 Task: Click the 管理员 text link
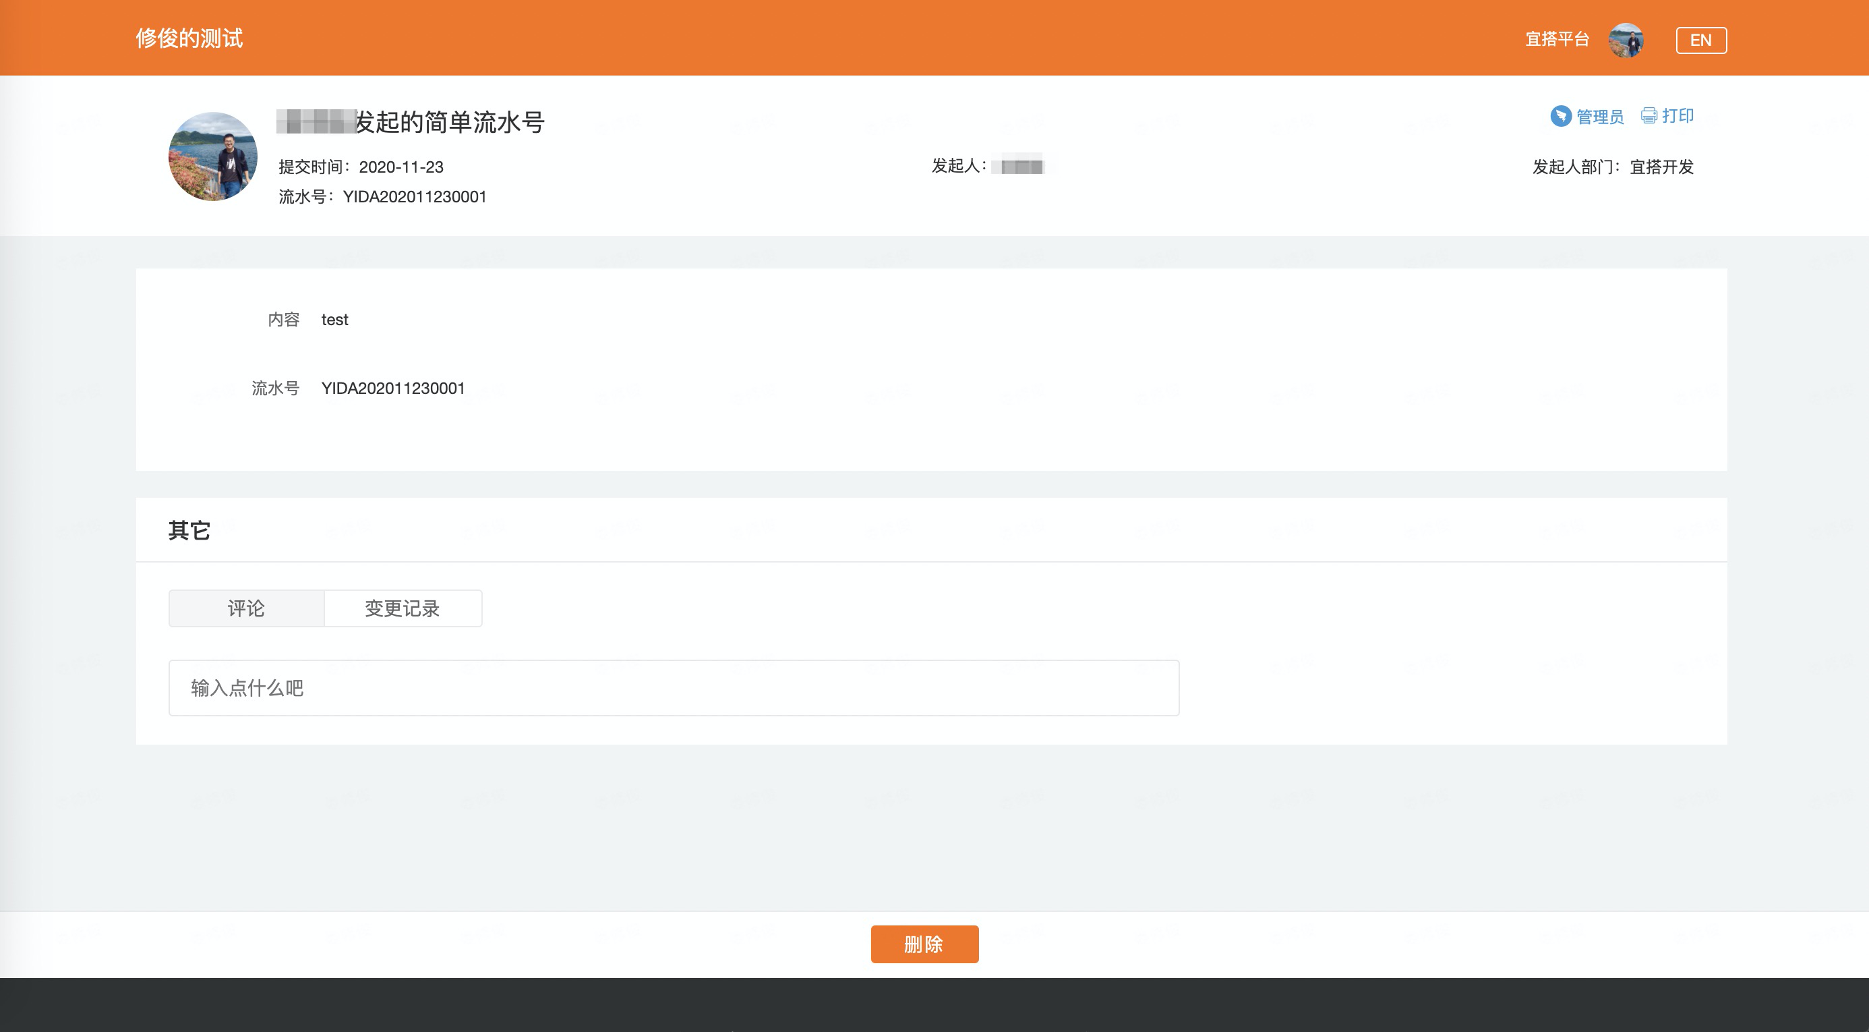[1600, 117]
